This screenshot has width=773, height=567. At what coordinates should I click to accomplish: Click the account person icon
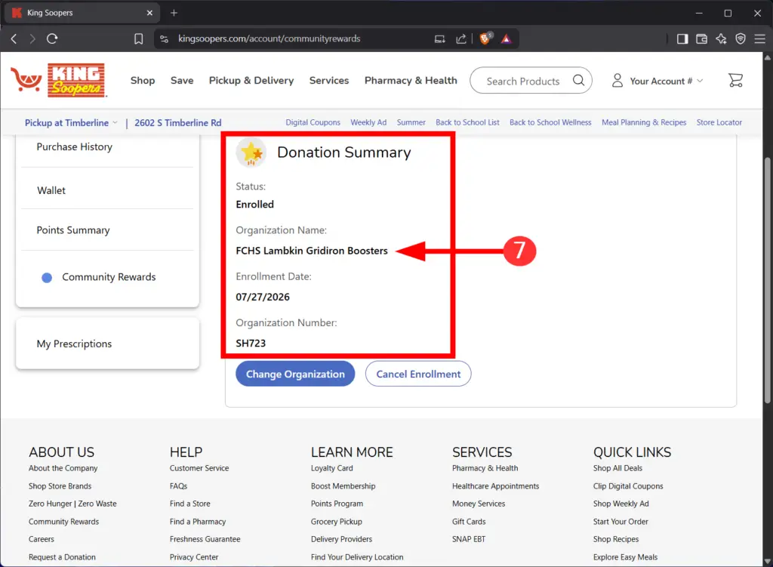coord(617,80)
